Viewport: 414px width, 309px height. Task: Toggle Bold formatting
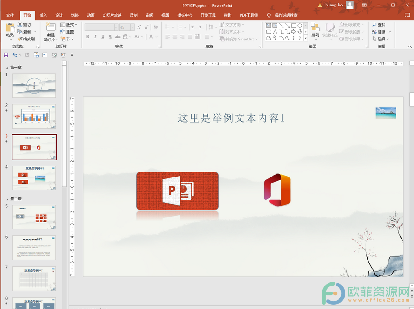pyautogui.click(x=88, y=37)
